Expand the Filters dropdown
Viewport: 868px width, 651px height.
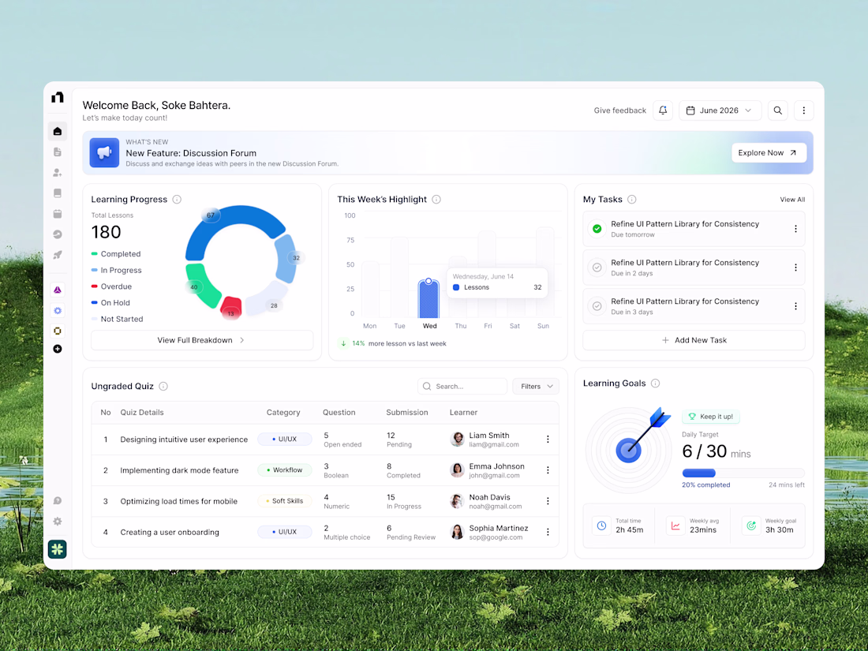536,387
